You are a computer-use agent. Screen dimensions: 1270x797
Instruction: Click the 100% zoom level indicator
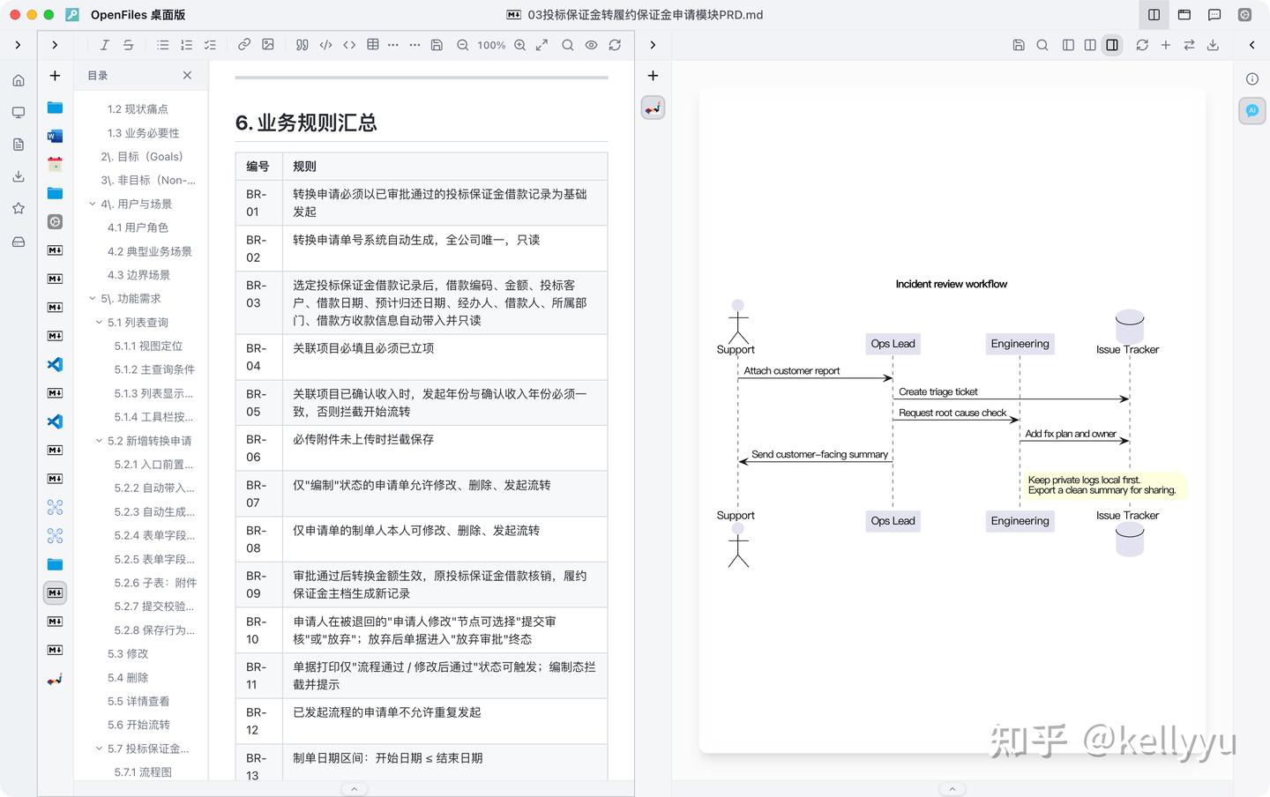point(491,45)
